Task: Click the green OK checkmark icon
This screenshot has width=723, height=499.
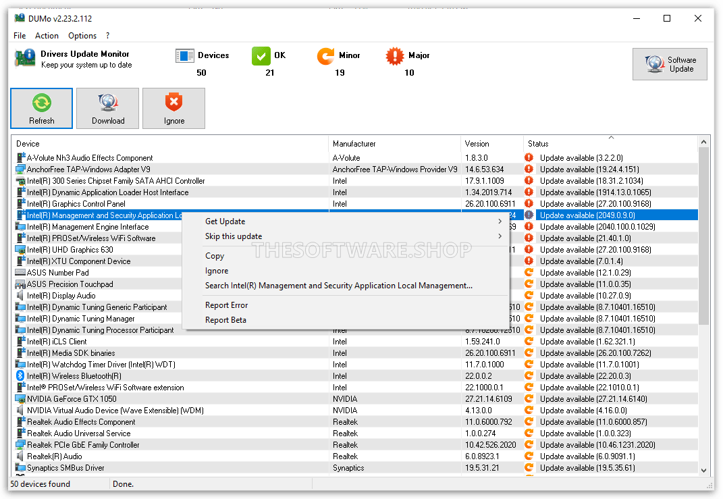Action: tap(261, 56)
